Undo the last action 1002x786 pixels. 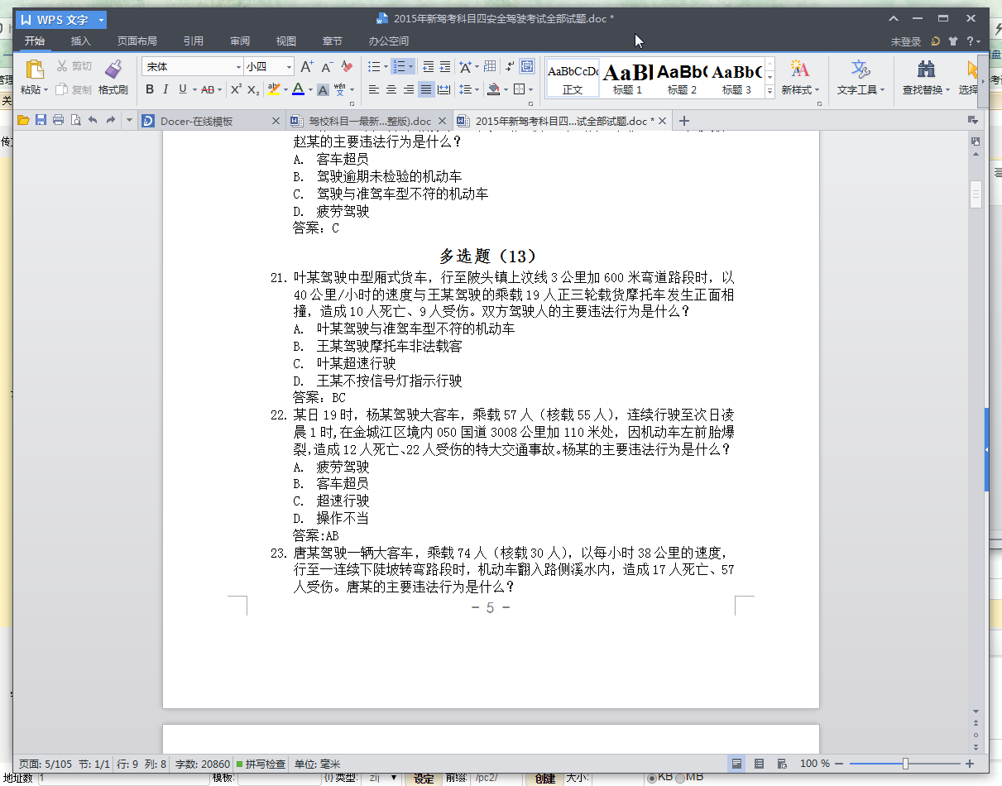coord(93,121)
